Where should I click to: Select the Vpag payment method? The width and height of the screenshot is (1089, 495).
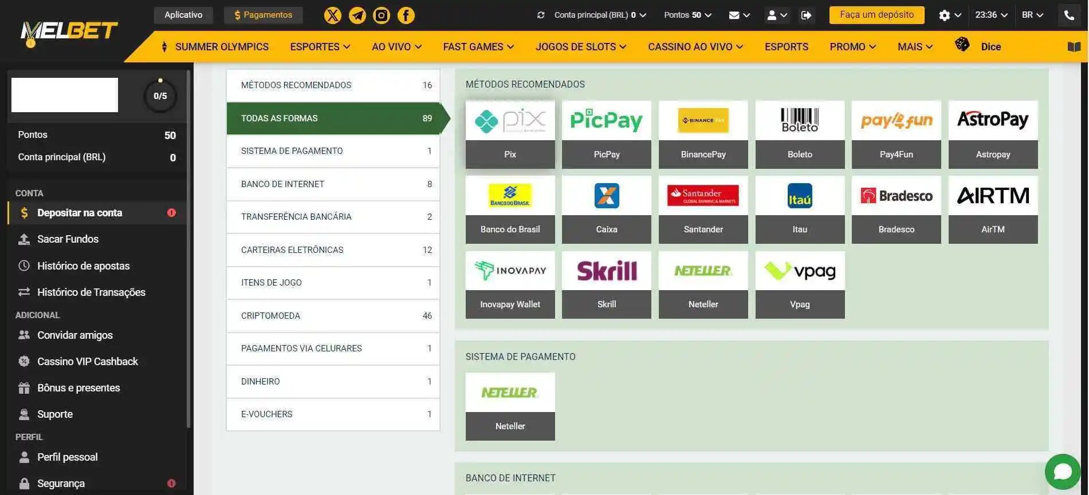800,284
